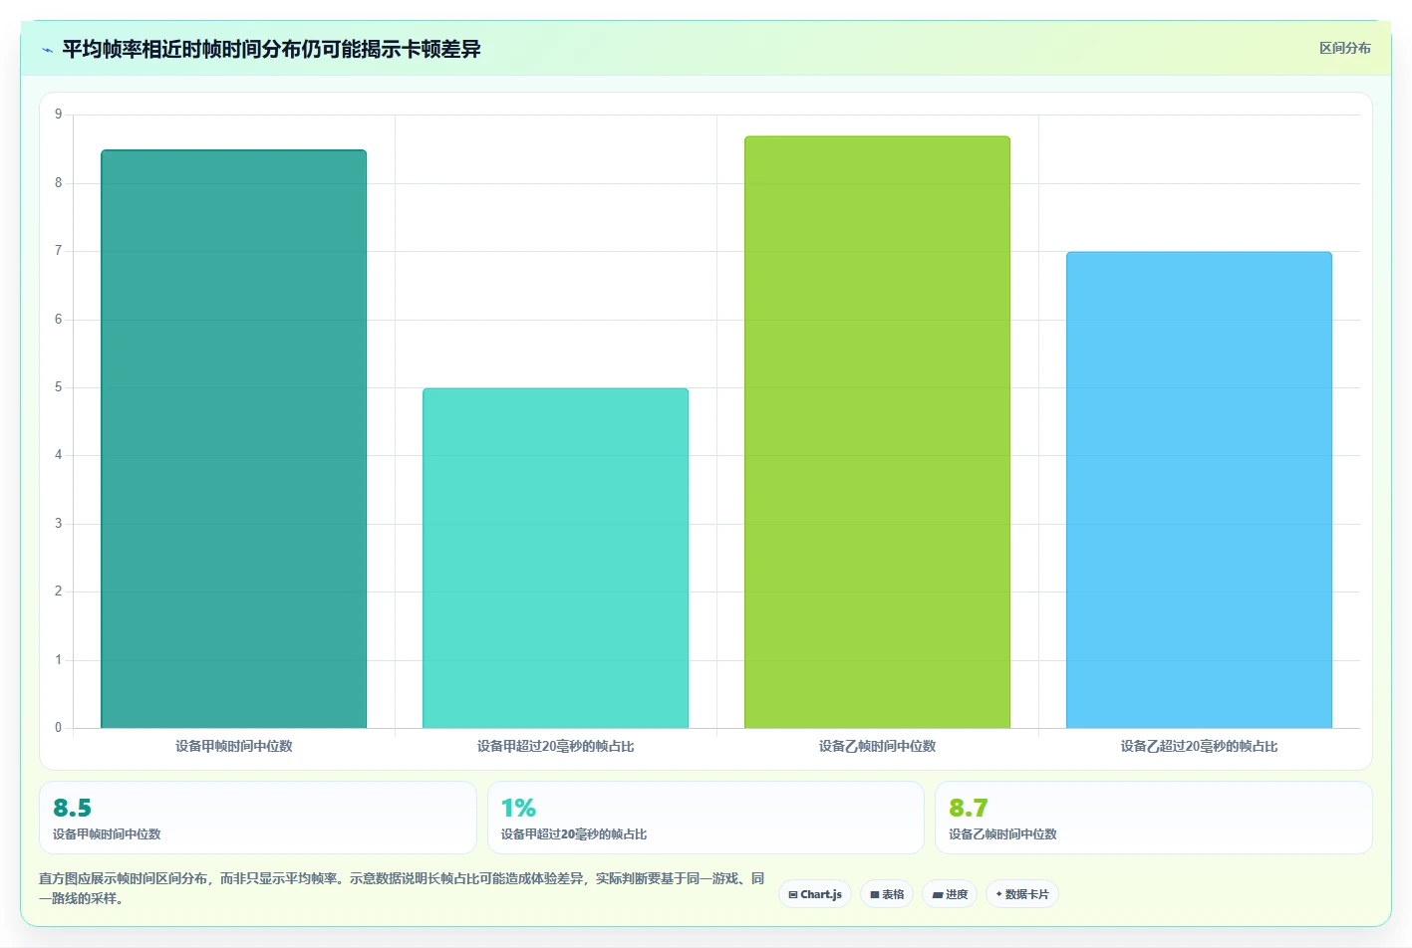Viewport: 1412px width, 948px height.
Task: Click the green bar for 设备乙帧时间中位数
Action: [878, 432]
